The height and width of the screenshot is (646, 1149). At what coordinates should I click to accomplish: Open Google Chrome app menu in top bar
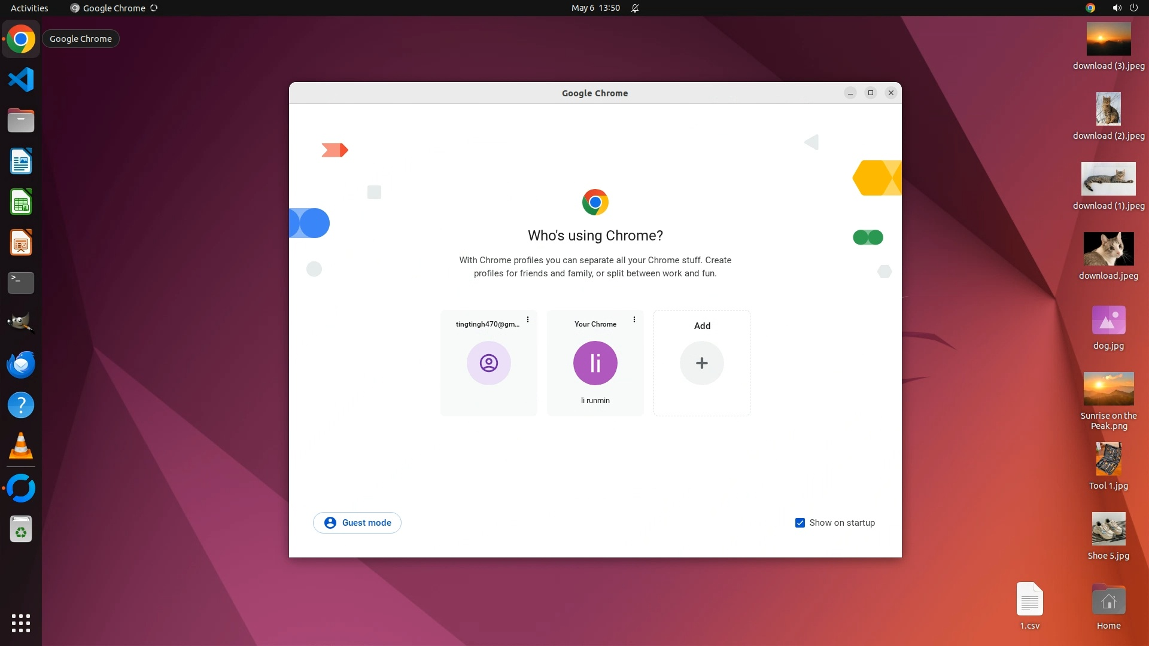point(114,8)
